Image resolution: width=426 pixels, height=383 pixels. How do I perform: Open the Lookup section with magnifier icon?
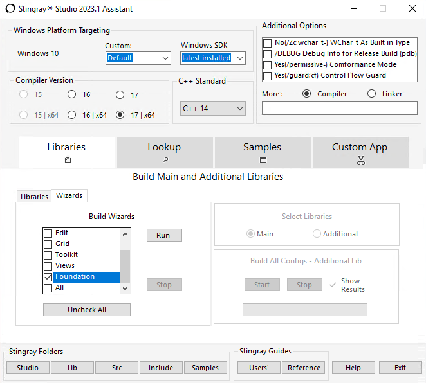click(165, 152)
